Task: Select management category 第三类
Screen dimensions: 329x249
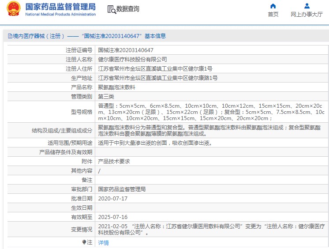Action: [106, 96]
